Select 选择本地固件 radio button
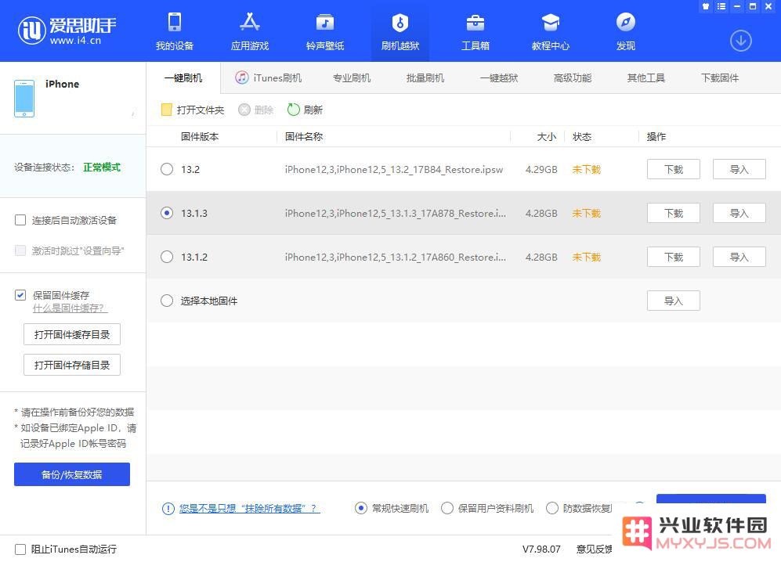This screenshot has width=781, height=562. coord(167,301)
